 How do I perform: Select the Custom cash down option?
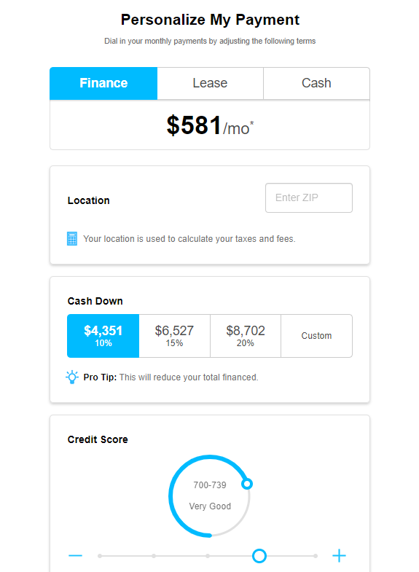point(316,336)
